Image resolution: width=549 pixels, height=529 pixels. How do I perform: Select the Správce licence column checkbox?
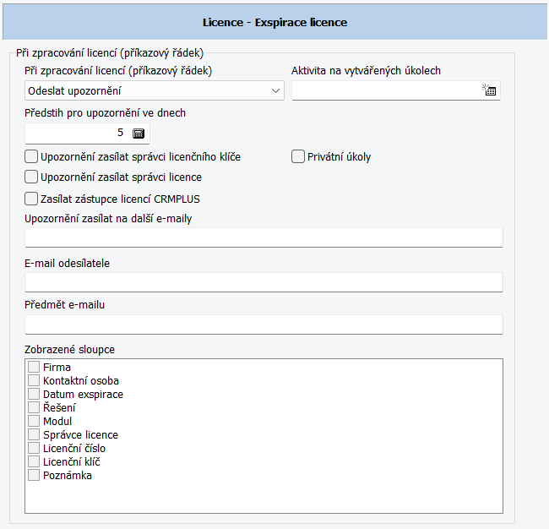point(34,434)
